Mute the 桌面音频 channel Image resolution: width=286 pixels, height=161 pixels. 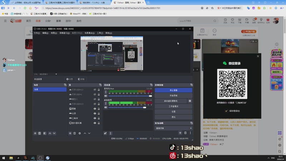coord(105,107)
